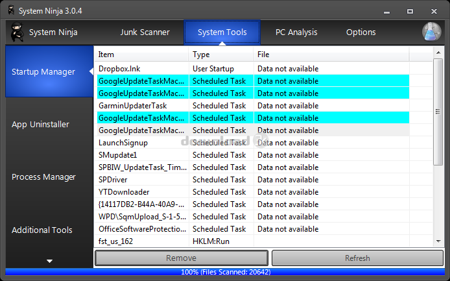Screen dimensions: 450x281
Task: Close the System Ninja window
Action: pos(434,12)
